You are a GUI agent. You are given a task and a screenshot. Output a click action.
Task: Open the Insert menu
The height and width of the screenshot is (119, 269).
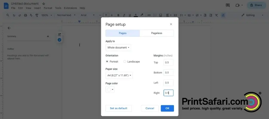37,8
